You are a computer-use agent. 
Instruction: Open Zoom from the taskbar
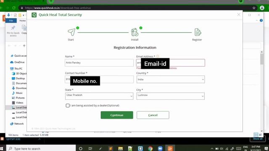click(x=160, y=148)
